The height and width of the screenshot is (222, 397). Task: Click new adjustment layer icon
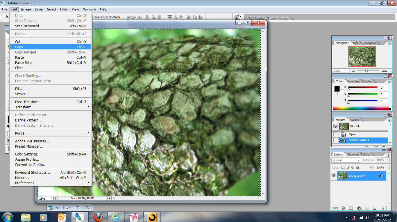pyautogui.click(x=359, y=208)
